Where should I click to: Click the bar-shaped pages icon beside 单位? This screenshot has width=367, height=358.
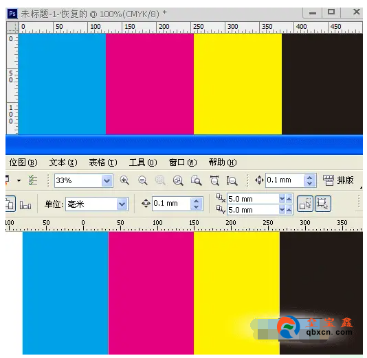(25, 206)
